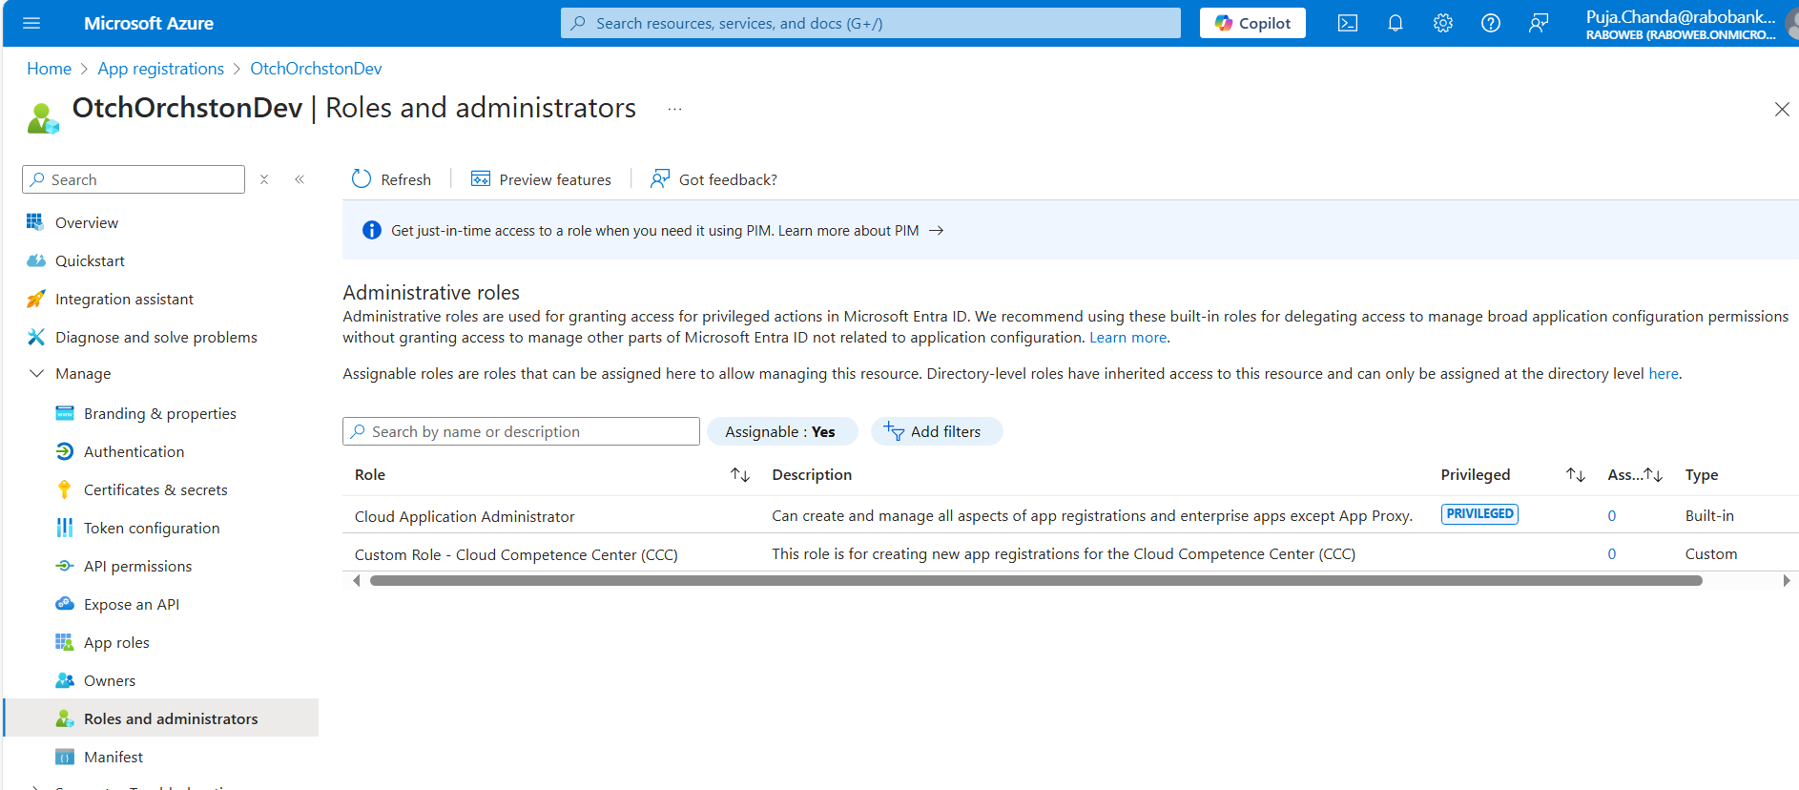The width and height of the screenshot is (1799, 790).
Task: Open Diagnose and solve problems
Action: 156,337
